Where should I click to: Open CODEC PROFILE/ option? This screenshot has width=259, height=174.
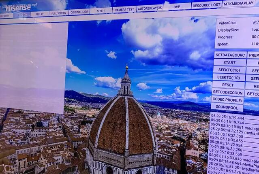[x=227, y=100]
